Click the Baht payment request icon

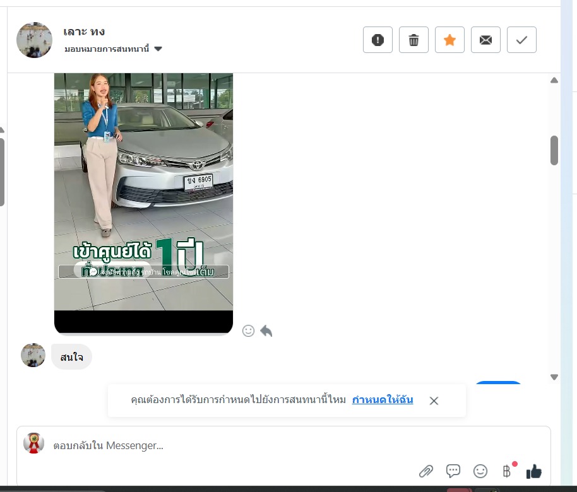(506, 471)
